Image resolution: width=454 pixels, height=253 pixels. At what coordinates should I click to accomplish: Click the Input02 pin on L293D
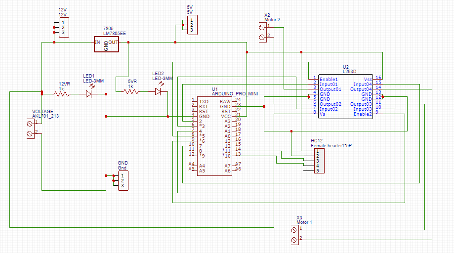point(329,109)
